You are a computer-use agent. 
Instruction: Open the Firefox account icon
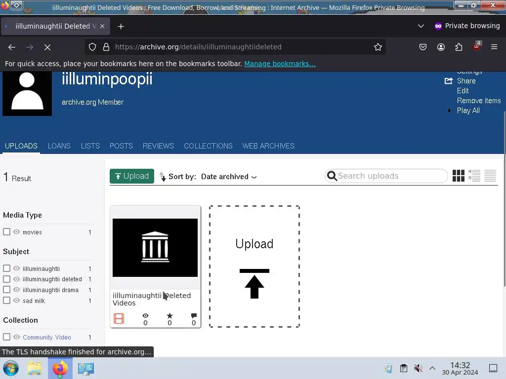point(441,47)
